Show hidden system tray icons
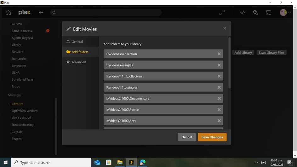This screenshot has width=297, height=167. tap(256, 163)
